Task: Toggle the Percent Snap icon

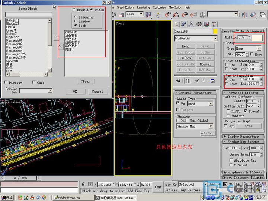Action: 185,15
